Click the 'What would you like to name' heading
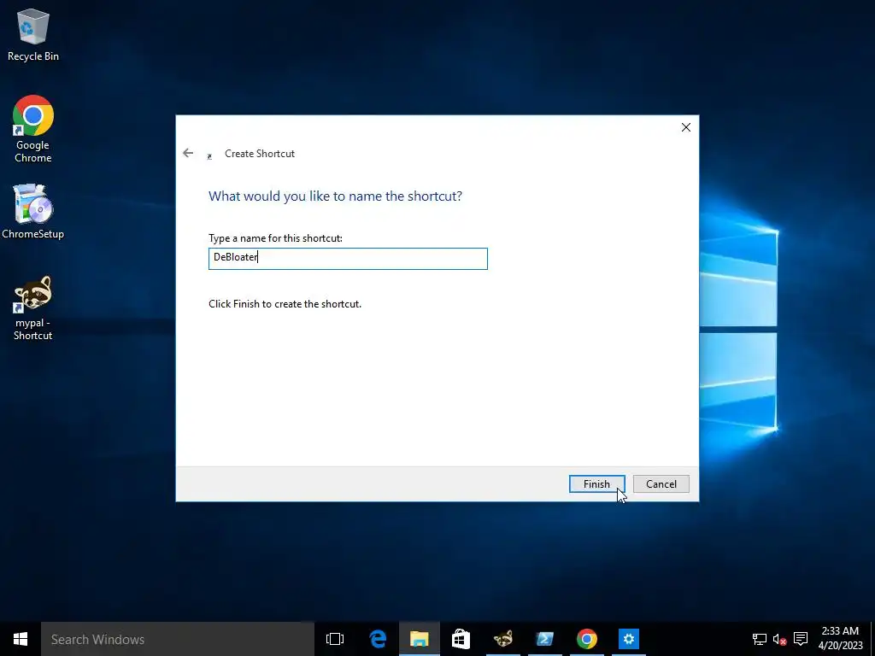Viewport: 875px width, 656px height. coord(335,196)
